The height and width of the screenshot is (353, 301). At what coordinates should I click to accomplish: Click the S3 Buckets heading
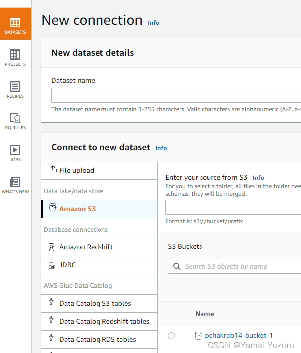[x=185, y=247]
